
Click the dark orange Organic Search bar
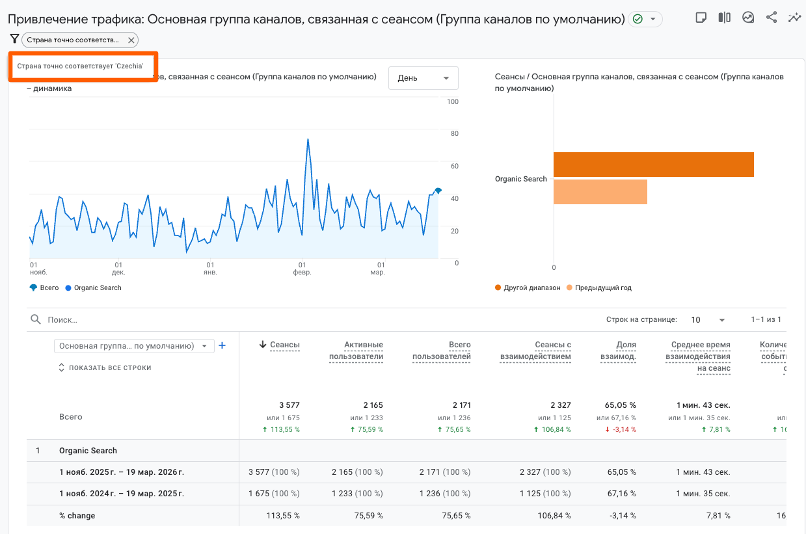tap(654, 165)
